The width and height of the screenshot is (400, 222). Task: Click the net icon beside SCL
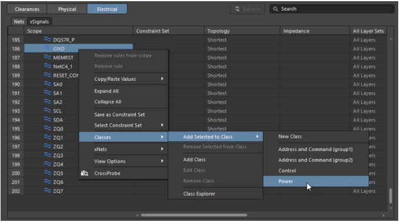(48, 111)
